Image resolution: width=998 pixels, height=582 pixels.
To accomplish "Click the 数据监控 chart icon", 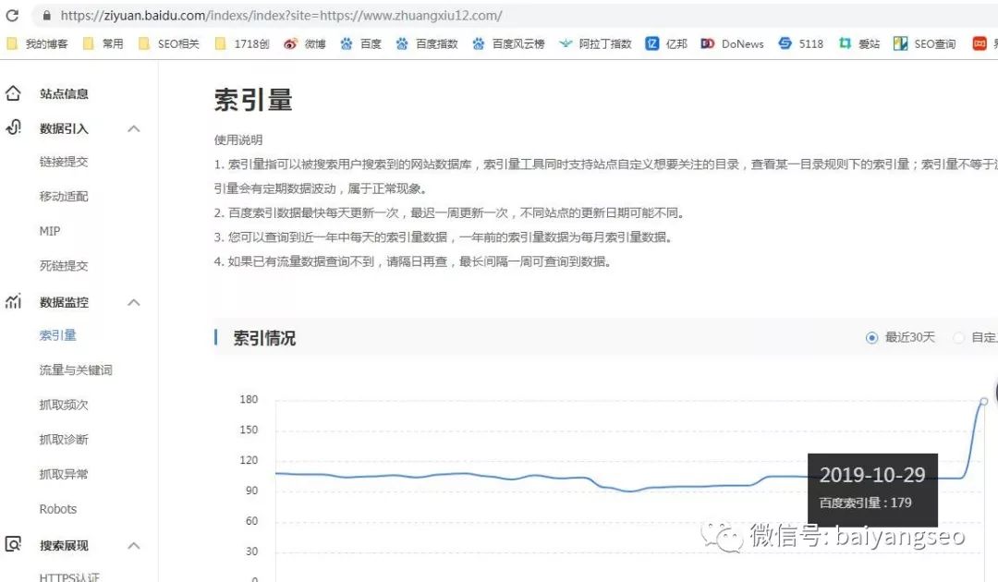I will pos(13,302).
